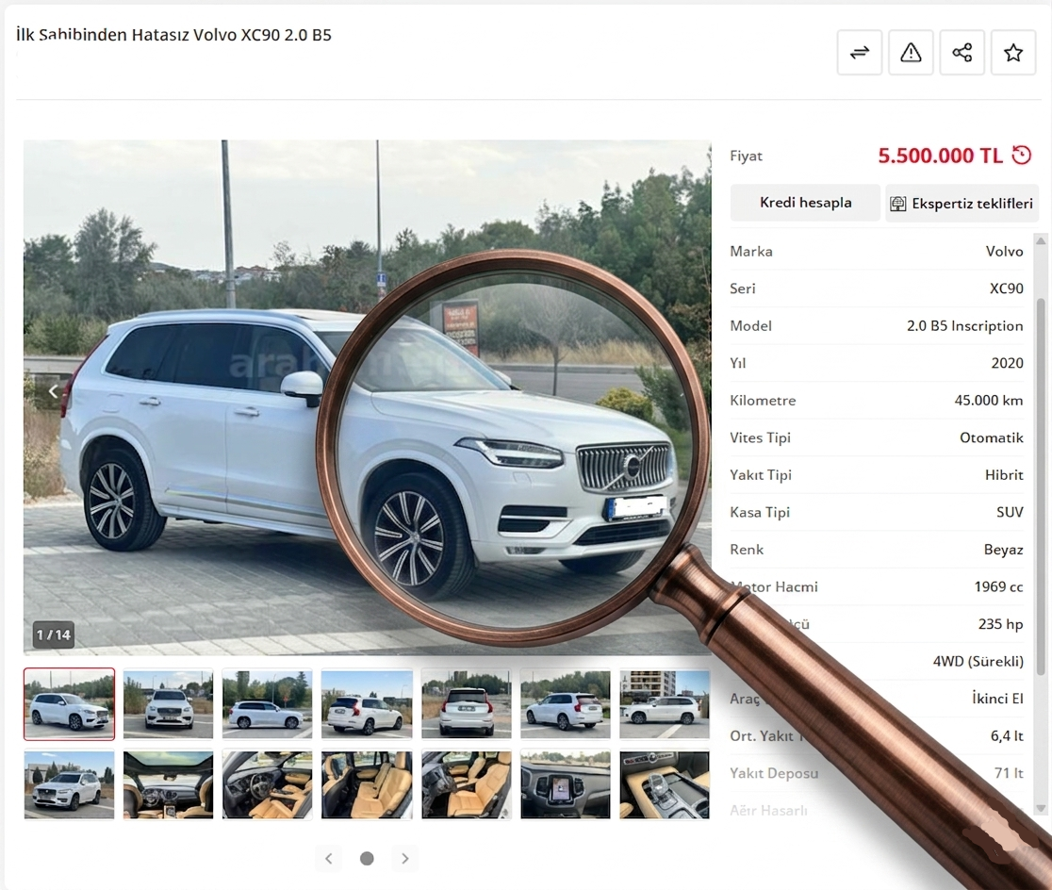The image size is (1052, 890).
Task: Click the 5.500.000 TL price
Action: tap(940, 156)
